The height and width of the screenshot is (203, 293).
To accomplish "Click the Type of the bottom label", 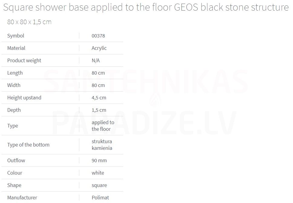I will coord(28,145).
